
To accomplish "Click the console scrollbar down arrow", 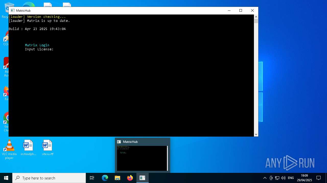I will pos(256,134).
